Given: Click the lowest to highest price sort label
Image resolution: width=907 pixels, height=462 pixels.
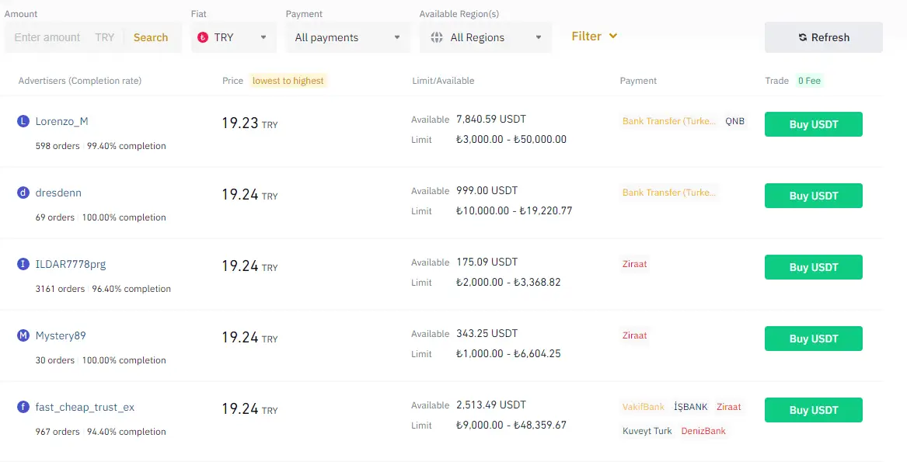Looking at the screenshot, I should pyautogui.click(x=288, y=81).
